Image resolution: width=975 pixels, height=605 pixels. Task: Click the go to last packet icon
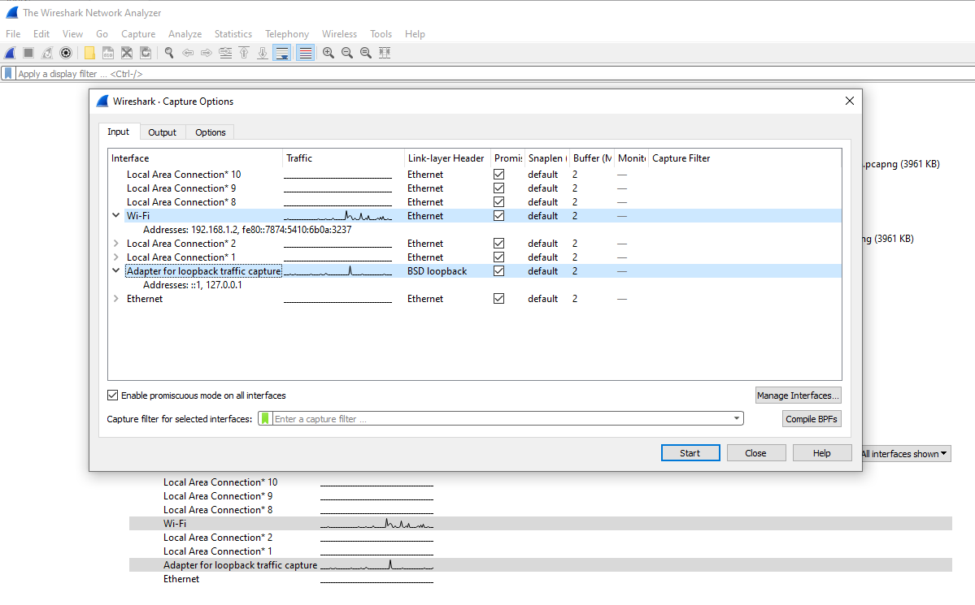tap(263, 53)
